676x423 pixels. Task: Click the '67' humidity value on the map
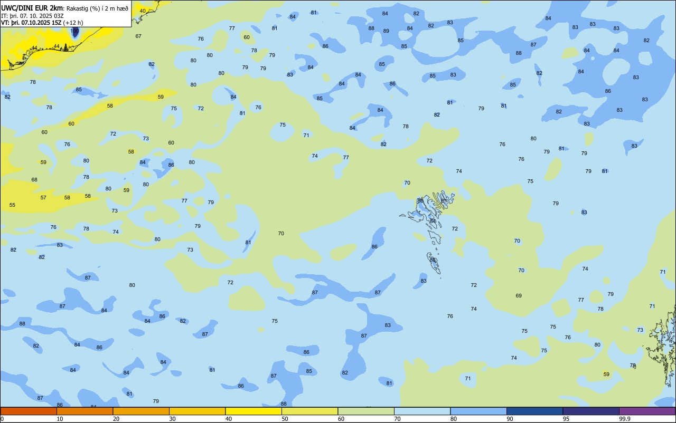(138, 36)
